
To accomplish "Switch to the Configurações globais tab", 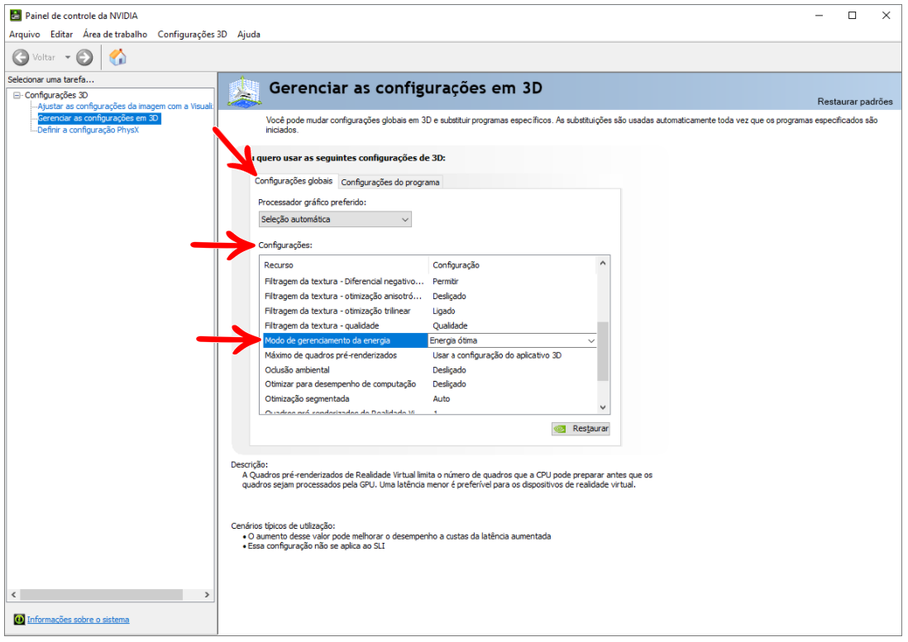I will (294, 181).
